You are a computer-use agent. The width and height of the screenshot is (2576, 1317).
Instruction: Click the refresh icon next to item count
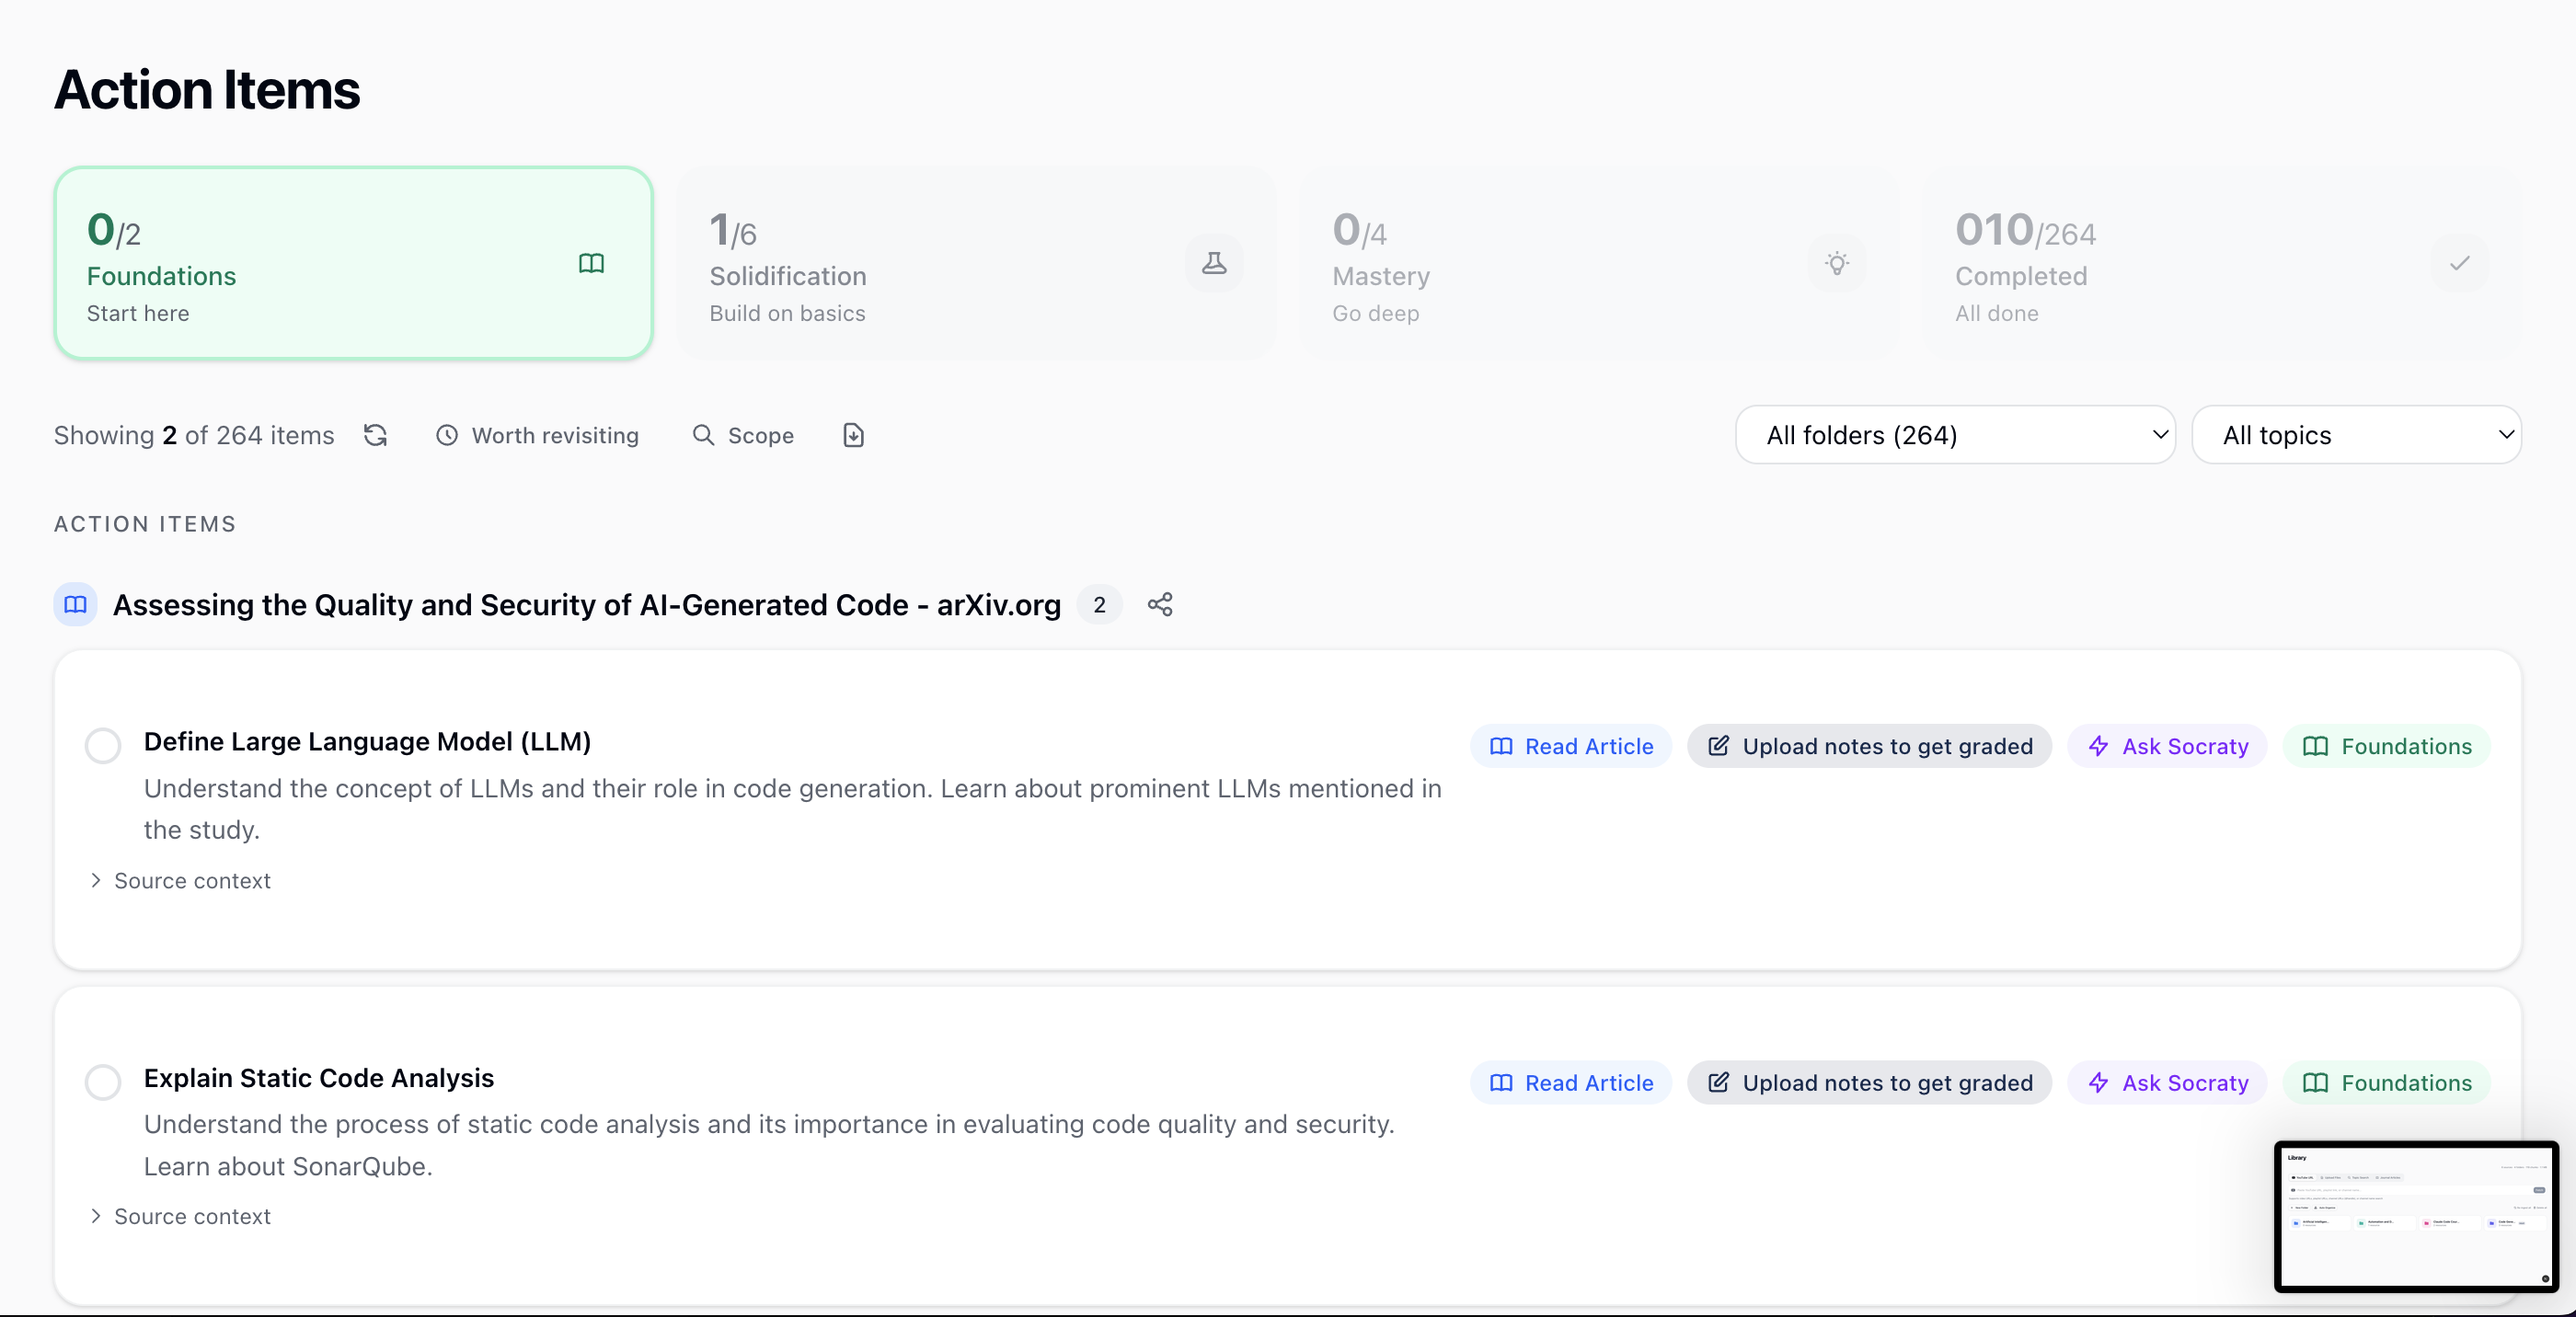(x=375, y=435)
